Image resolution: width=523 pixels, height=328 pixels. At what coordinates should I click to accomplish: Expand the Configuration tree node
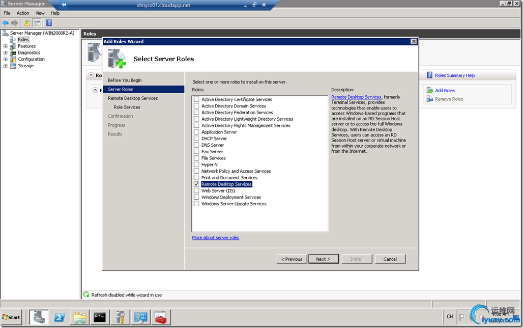(x=5, y=59)
